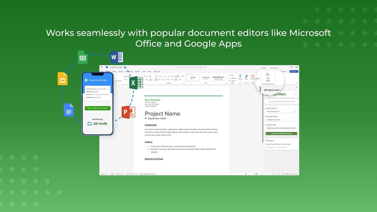Apply red font color
The width and height of the screenshot is (377, 212).
(x=150, y=79)
